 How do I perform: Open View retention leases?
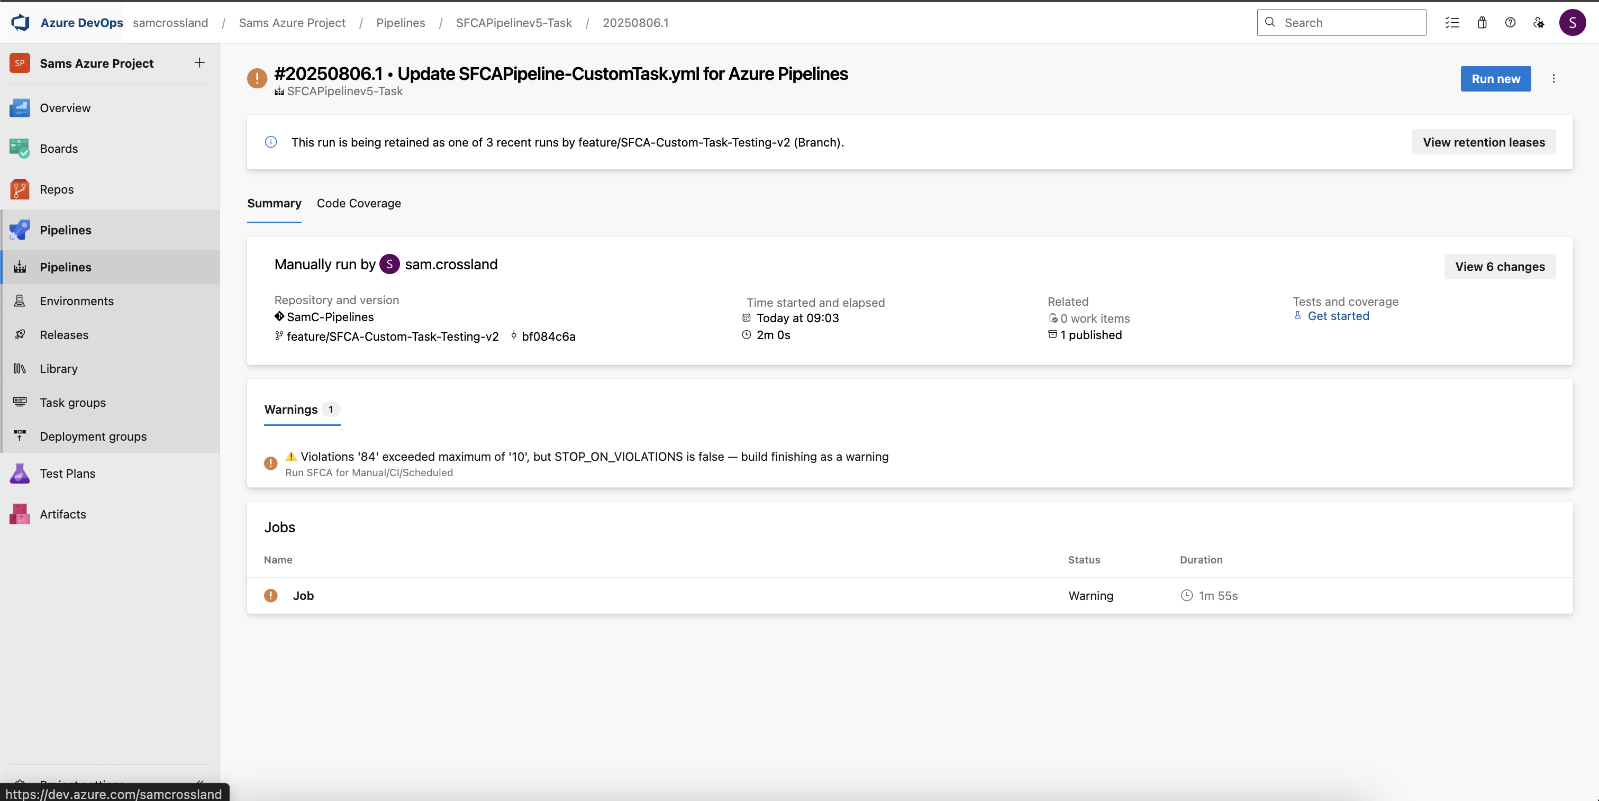(x=1484, y=142)
